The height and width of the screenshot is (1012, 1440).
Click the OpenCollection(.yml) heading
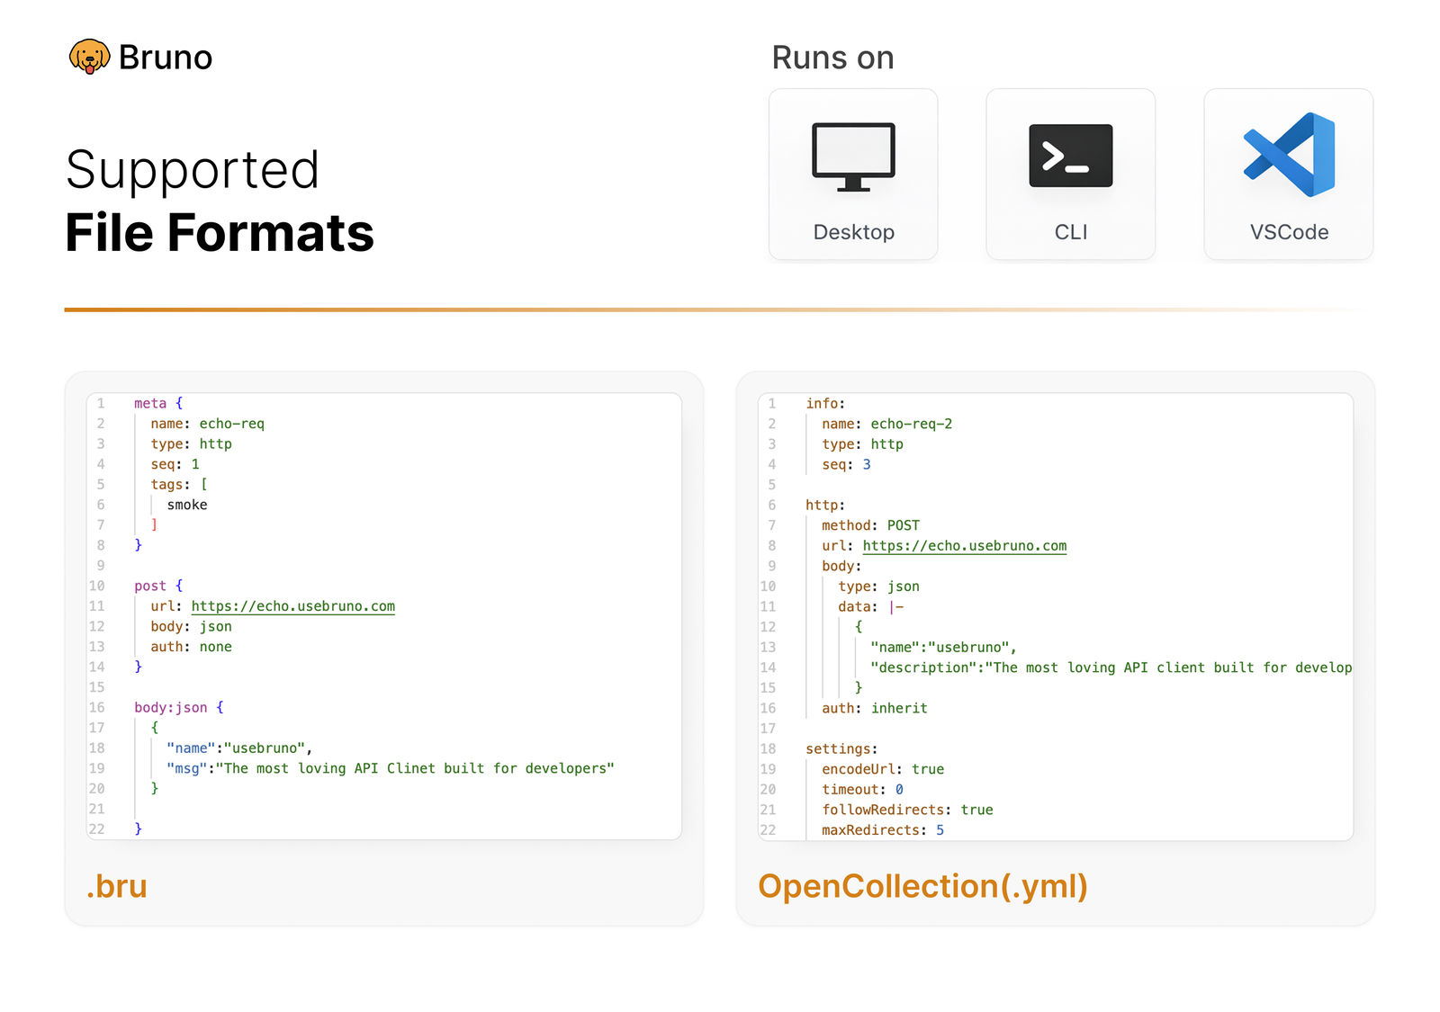click(922, 886)
